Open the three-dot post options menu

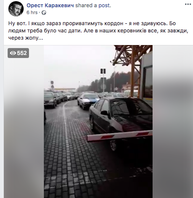point(188,4)
